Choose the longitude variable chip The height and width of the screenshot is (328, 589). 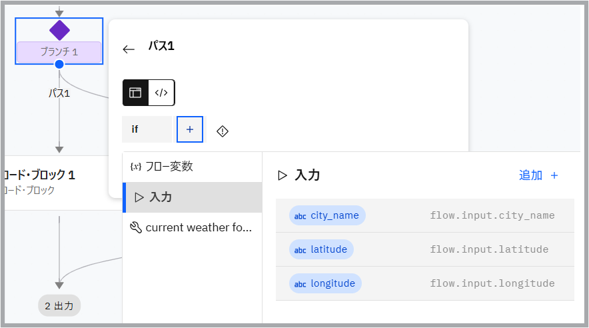pos(325,283)
